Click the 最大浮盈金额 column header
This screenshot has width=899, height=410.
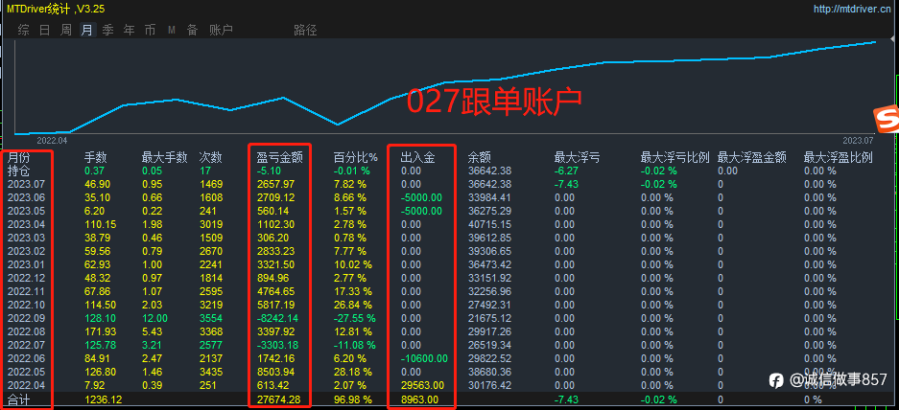(x=751, y=157)
